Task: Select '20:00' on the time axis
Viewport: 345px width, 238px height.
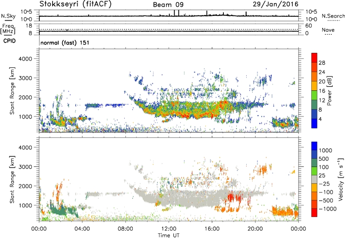Action: [x=255, y=229]
